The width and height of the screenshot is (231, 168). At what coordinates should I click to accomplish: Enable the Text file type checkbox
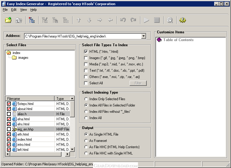[x=86, y=70]
